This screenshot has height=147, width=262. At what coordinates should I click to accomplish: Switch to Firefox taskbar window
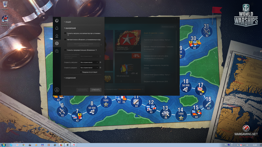coord(61,145)
